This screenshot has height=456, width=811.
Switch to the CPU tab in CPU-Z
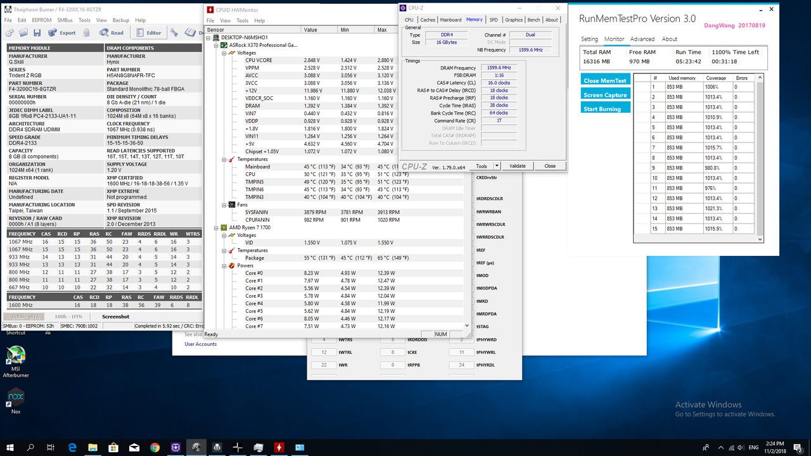coord(409,20)
